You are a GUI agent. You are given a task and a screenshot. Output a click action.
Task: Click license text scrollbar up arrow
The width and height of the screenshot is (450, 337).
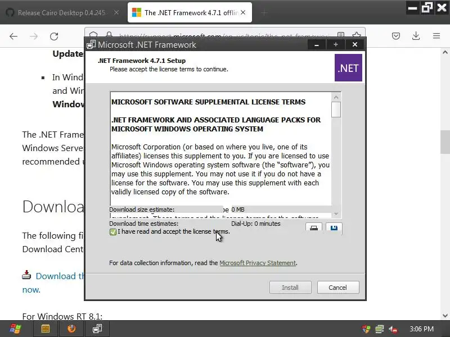pyautogui.click(x=336, y=97)
